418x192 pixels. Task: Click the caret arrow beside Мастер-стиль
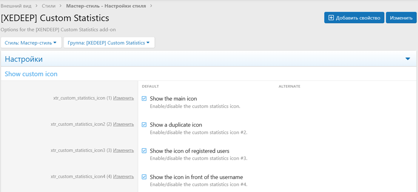(x=55, y=43)
